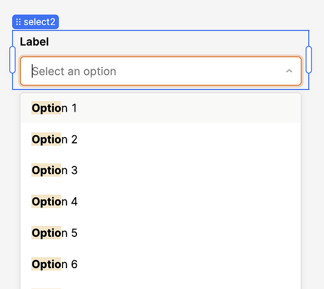Choose Option 1 from the dropdown list
This screenshot has height=289, width=324.
click(161, 108)
